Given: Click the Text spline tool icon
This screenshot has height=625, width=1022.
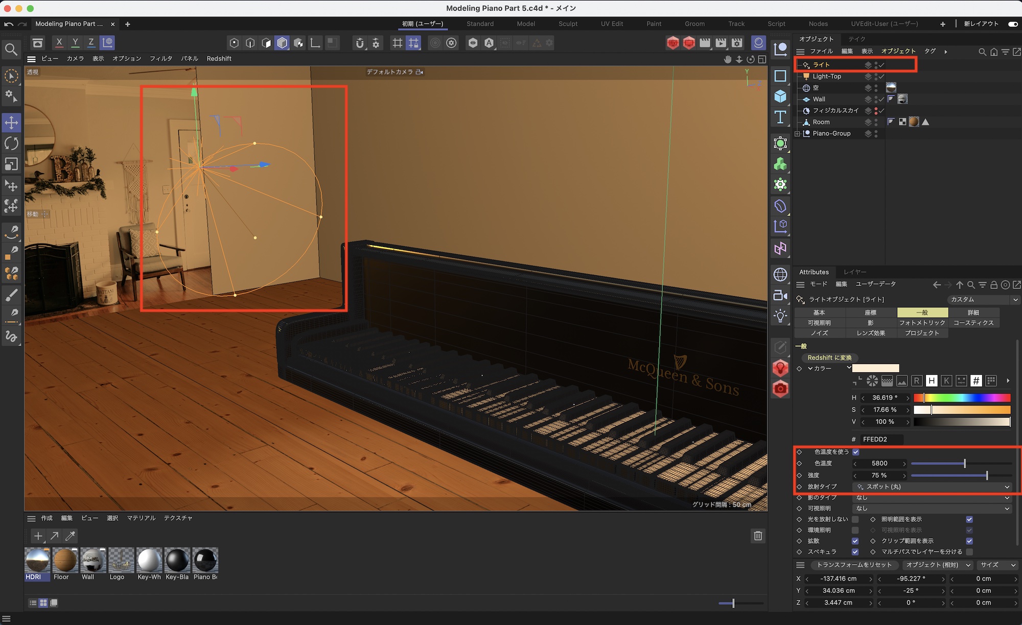Looking at the screenshot, I should [780, 117].
